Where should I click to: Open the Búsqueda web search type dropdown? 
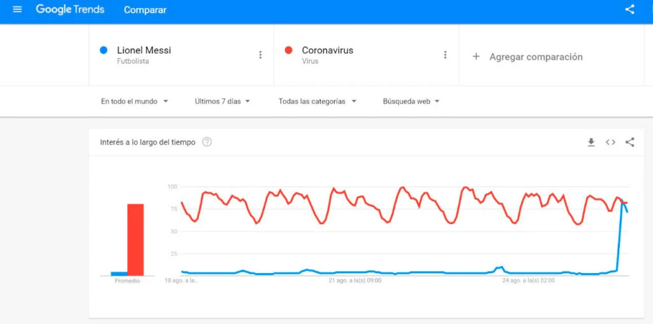[411, 101]
